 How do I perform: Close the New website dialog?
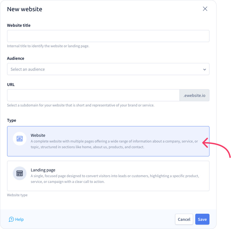coord(205,9)
